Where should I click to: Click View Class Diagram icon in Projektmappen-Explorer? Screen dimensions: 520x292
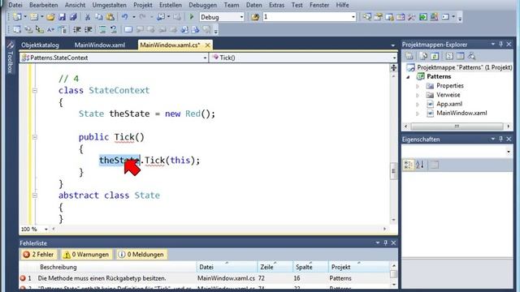tap(471, 56)
